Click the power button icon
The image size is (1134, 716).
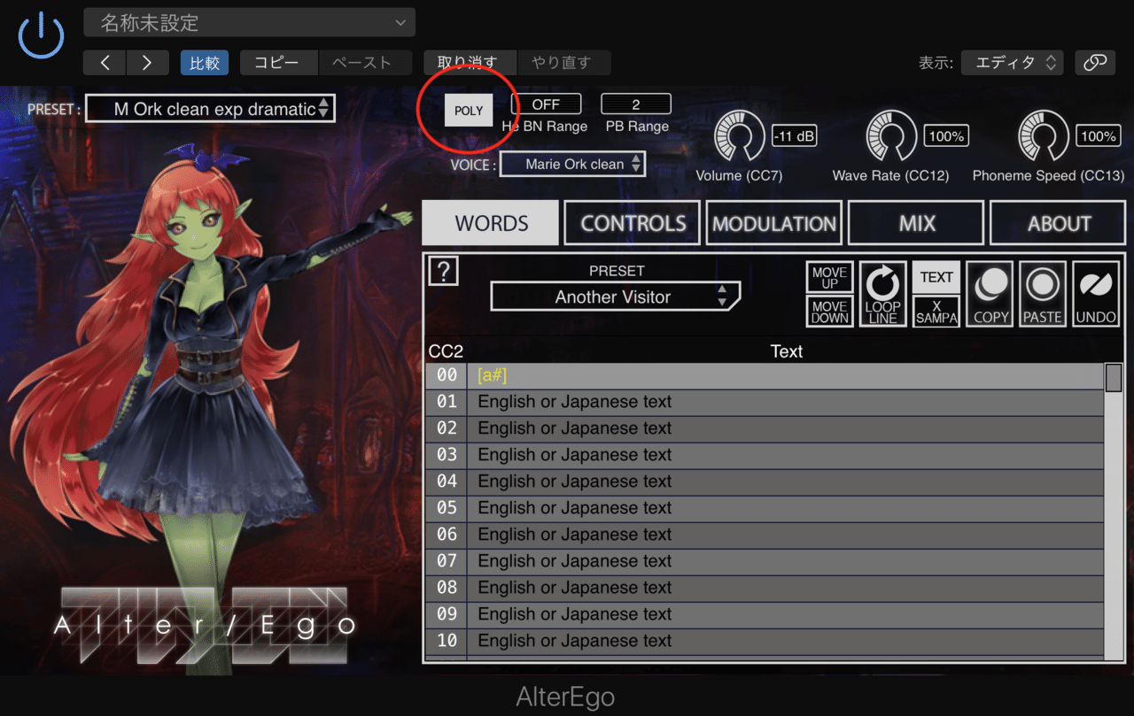tap(41, 36)
